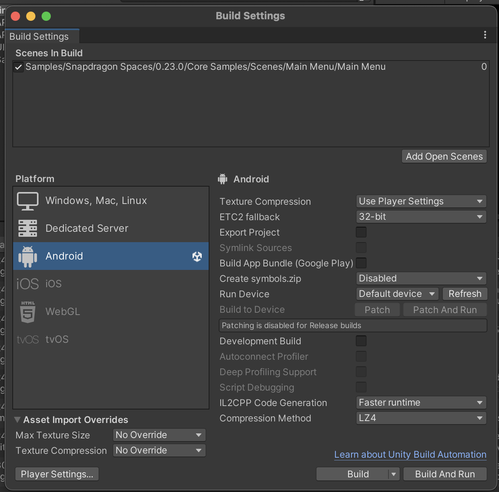The image size is (499, 492).
Task: Click the scene build index 0
Action: pos(484,67)
